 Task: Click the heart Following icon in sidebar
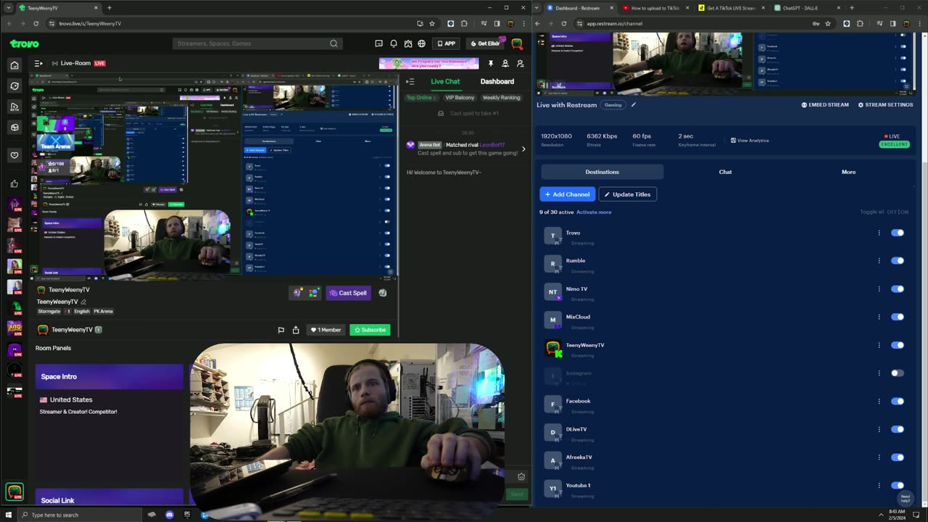(x=14, y=155)
